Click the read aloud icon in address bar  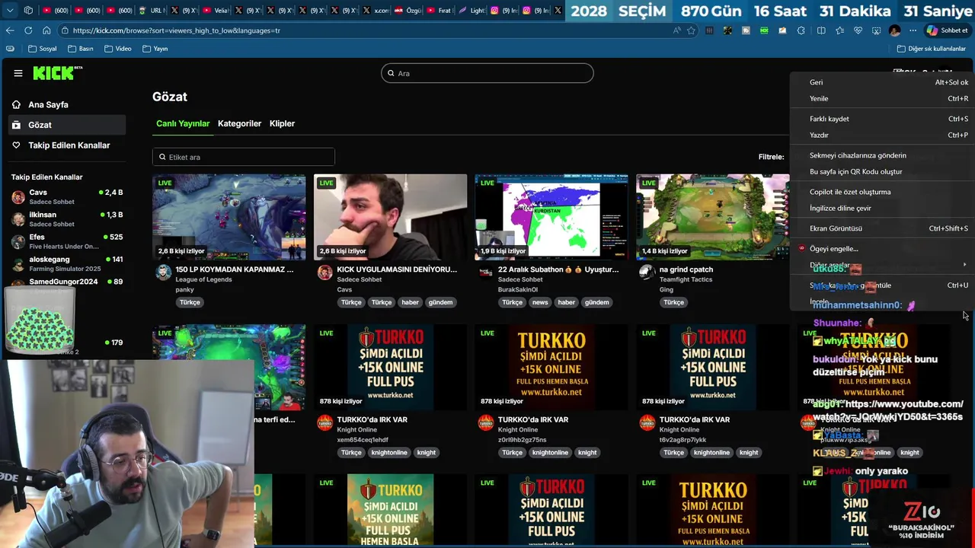point(676,30)
